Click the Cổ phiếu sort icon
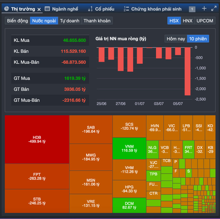The height and width of the screenshot is (219, 220). pyautogui.click(x=90, y=9)
